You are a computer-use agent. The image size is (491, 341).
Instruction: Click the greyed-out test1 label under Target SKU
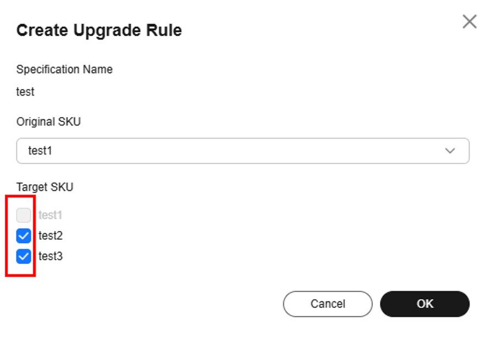pyautogui.click(x=50, y=215)
